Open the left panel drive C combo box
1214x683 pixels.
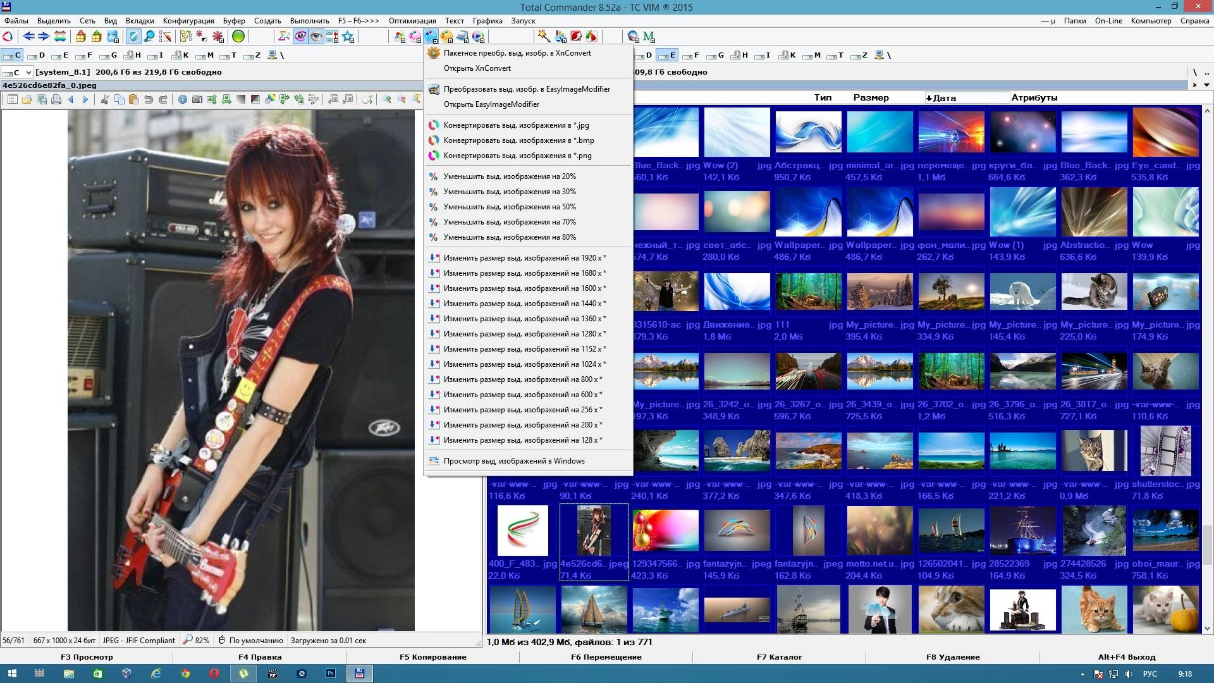click(x=17, y=72)
